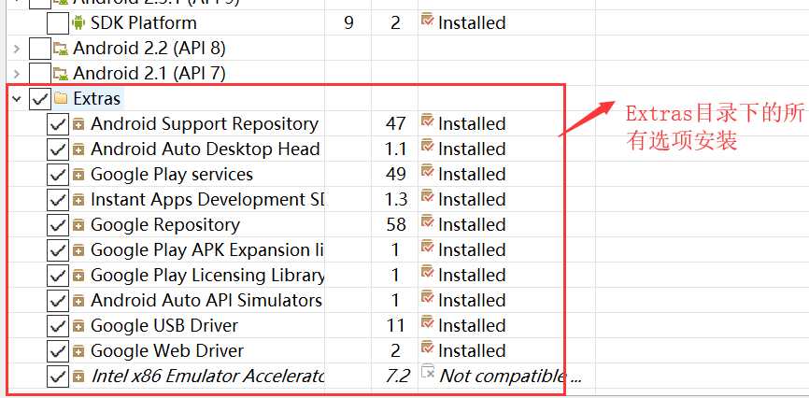Screen dimensions: 809x398
Task: Uncheck Intel x86 Emulator Accelerator checkbox
Action: click(57, 377)
